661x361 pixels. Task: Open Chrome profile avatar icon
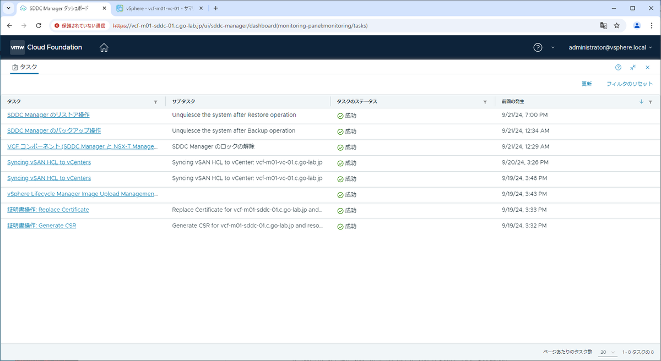637,25
